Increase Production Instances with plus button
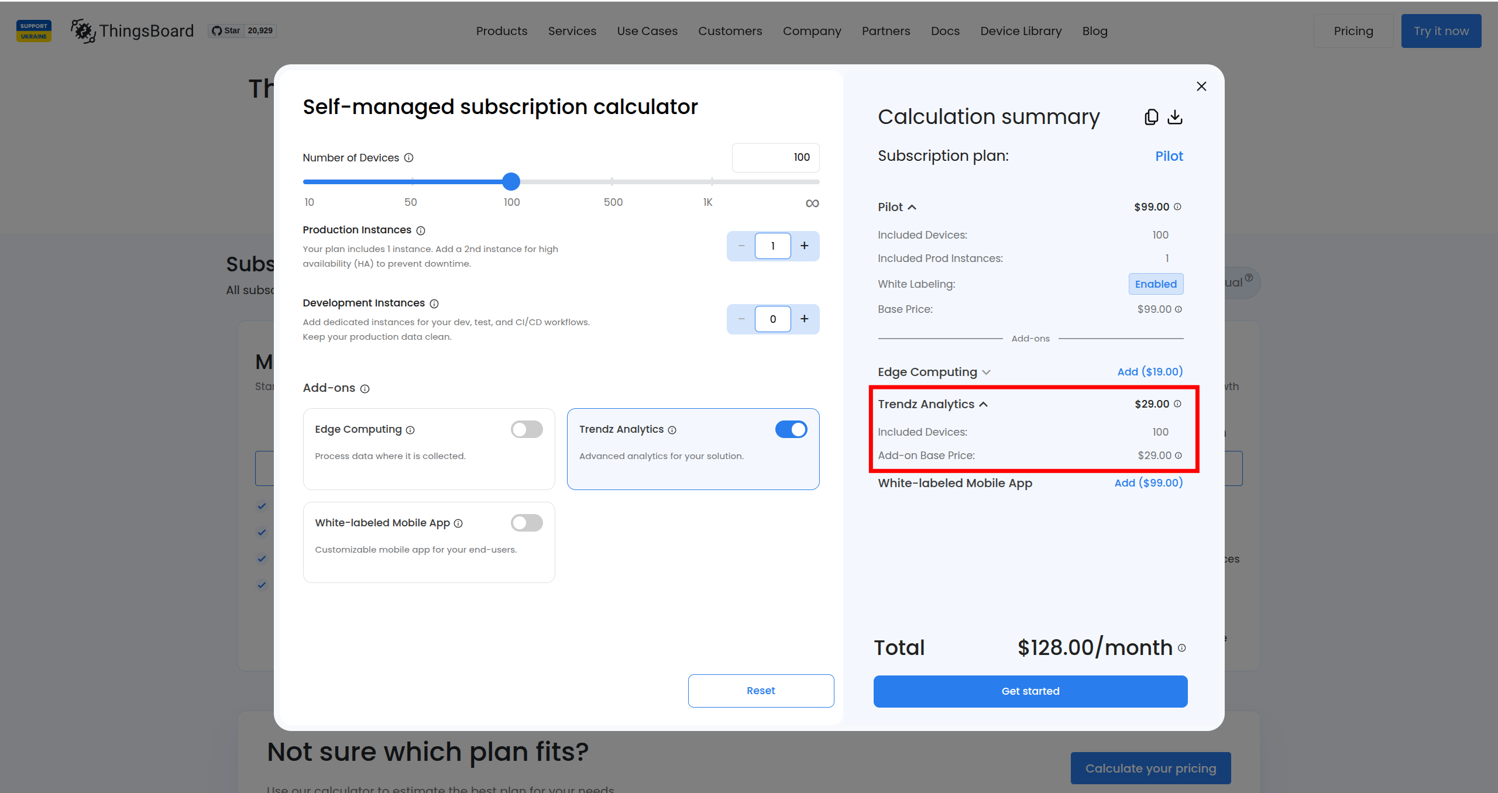The image size is (1498, 793). (x=805, y=246)
